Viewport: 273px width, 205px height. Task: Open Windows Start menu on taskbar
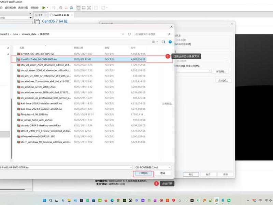pyautogui.click(x=45, y=201)
